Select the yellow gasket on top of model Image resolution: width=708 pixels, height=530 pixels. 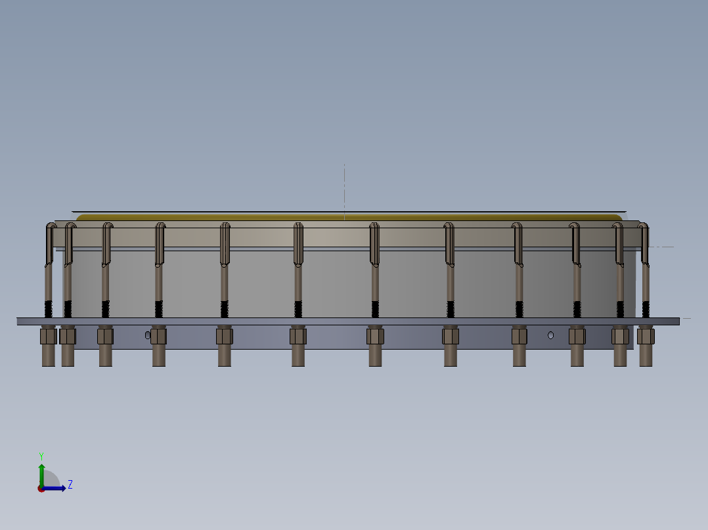click(x=349, y=218)
